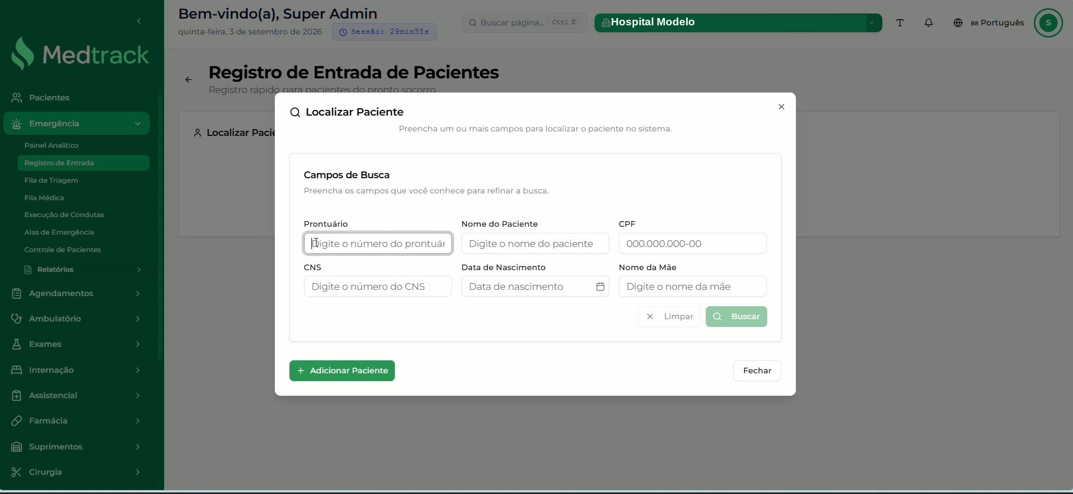
Task: Collapse the sidebar with the chevron arrow
Action: pyautogui.click(x=139, y=21)
